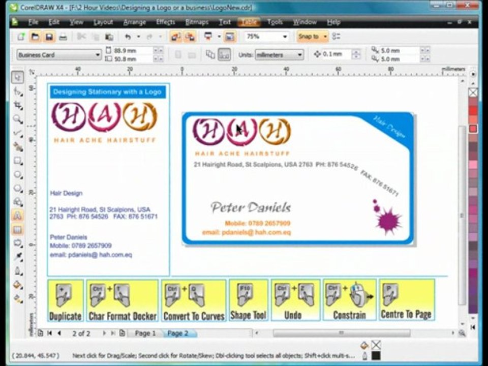
Task: Switch to the Page 2 tab
Action: [x=178, y=333]
